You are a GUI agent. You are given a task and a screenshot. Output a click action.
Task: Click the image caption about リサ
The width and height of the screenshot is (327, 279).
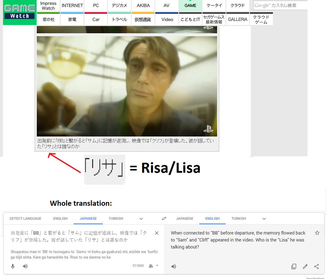pos(126,143)
